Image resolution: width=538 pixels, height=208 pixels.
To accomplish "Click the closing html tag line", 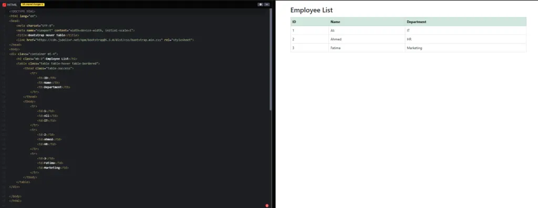I will point(15,201).
